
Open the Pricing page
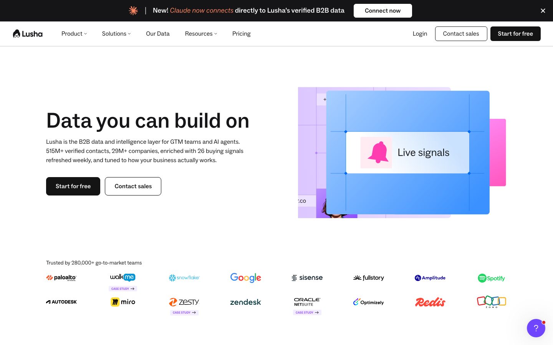[242, 34]
